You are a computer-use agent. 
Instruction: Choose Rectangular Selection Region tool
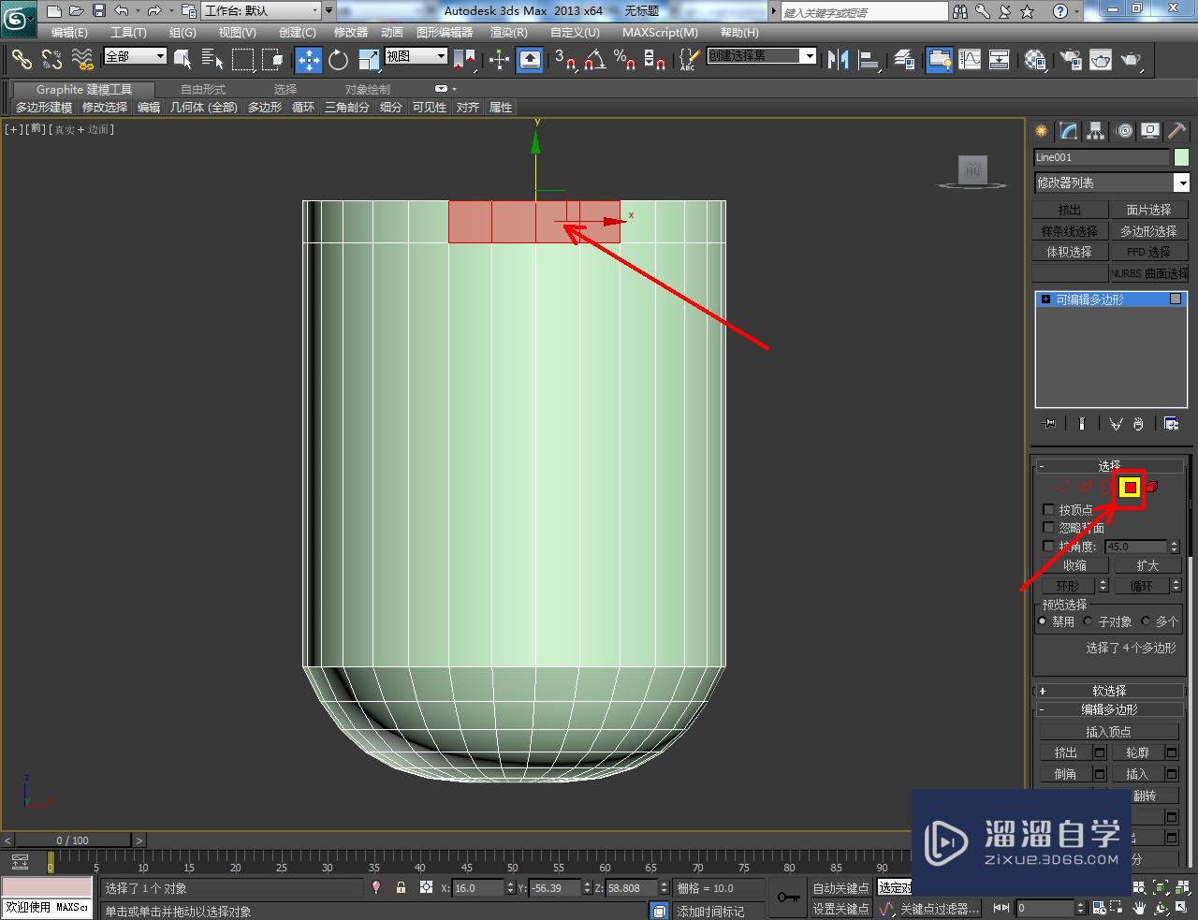click(242, 59)
